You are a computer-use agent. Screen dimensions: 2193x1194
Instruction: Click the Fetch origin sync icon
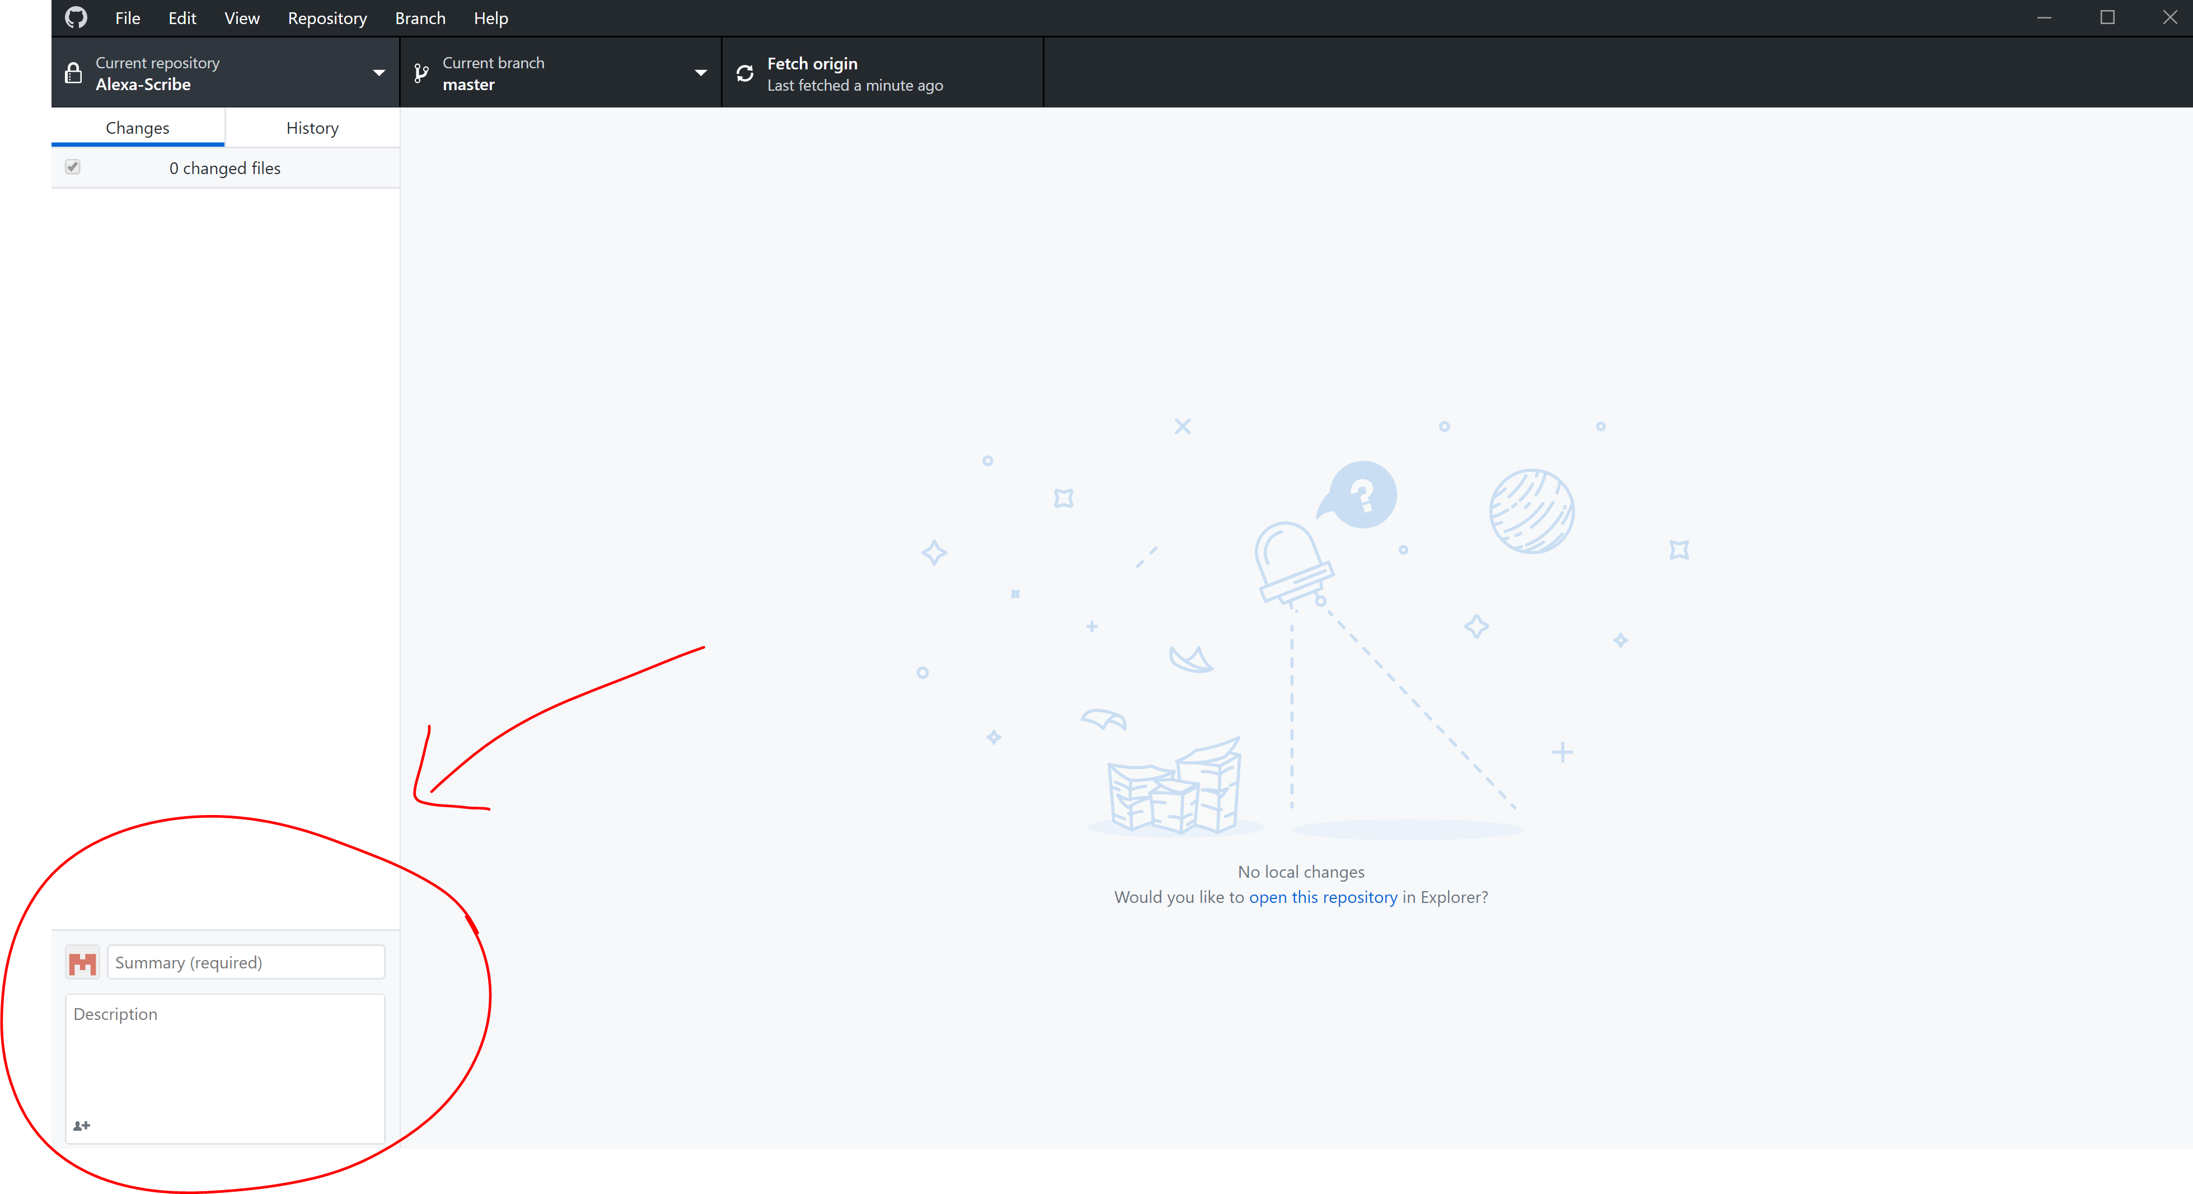click(x=745, y=73)
